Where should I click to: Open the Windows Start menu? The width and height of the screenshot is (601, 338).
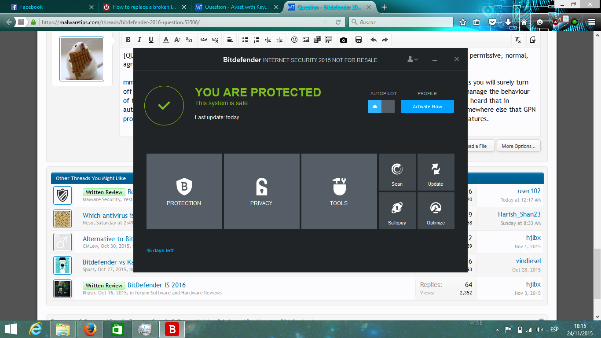(x=11, y=329)
